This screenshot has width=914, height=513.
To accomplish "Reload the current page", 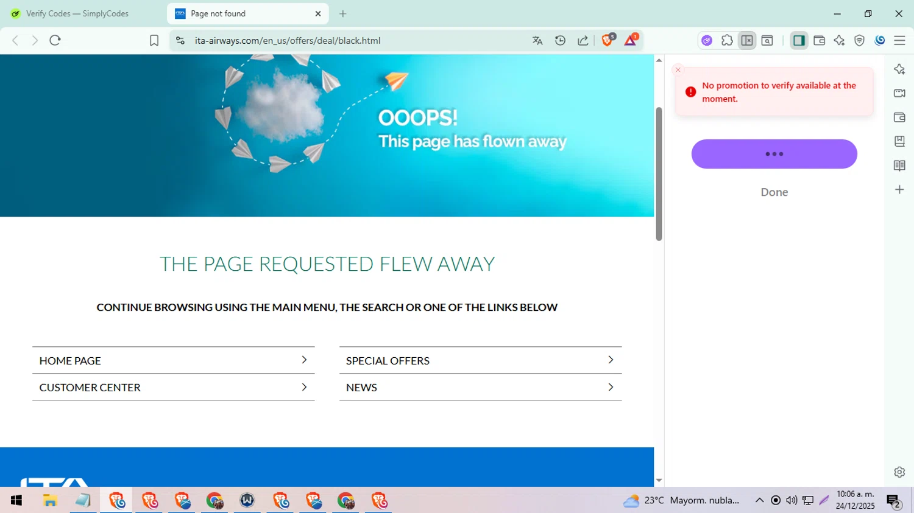I will pos(55,40).
